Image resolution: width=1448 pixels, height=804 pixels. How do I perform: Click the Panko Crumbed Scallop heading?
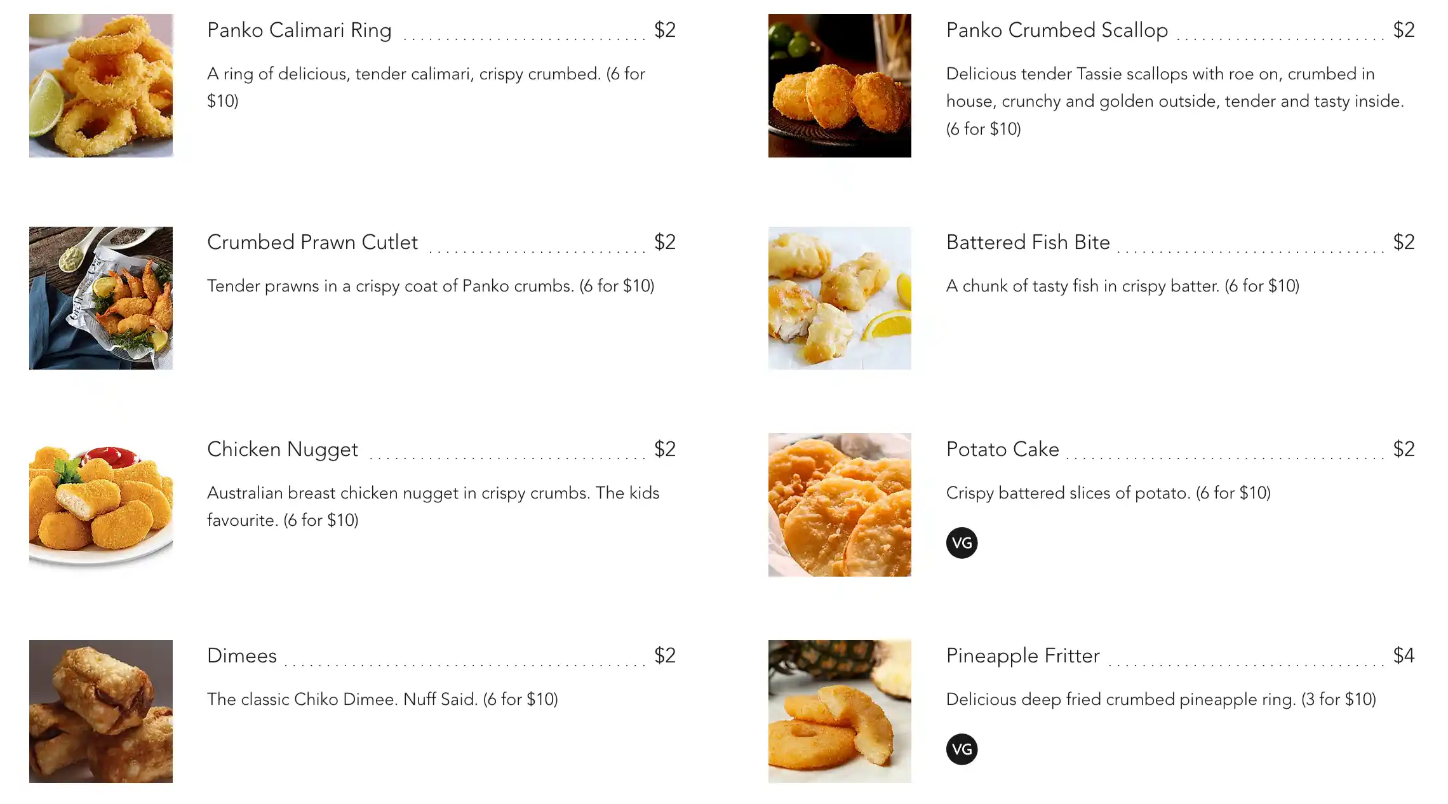(x=1057, y=30)
